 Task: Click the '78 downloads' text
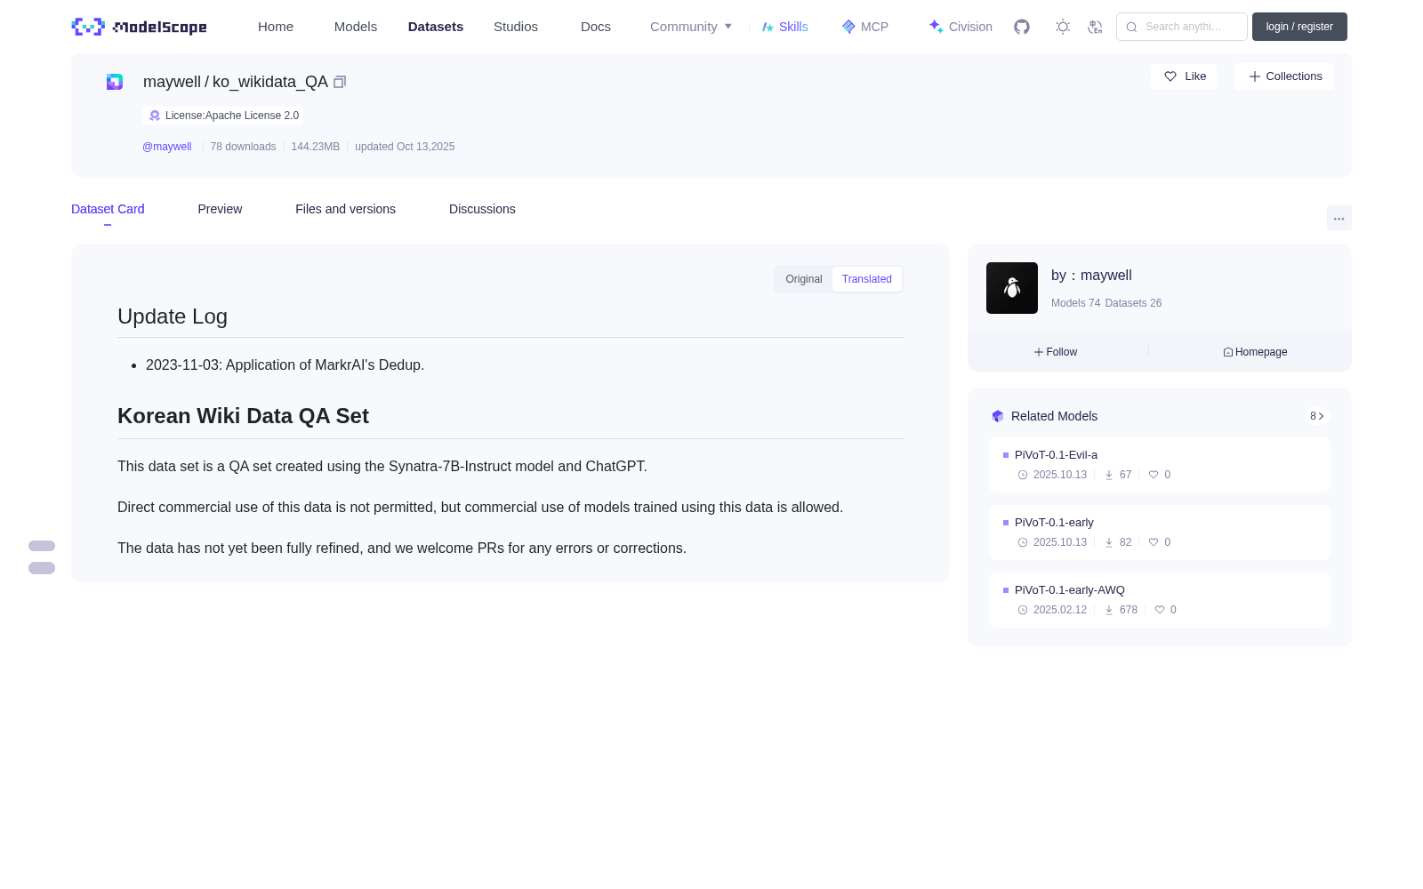click(x=243, y=147)
